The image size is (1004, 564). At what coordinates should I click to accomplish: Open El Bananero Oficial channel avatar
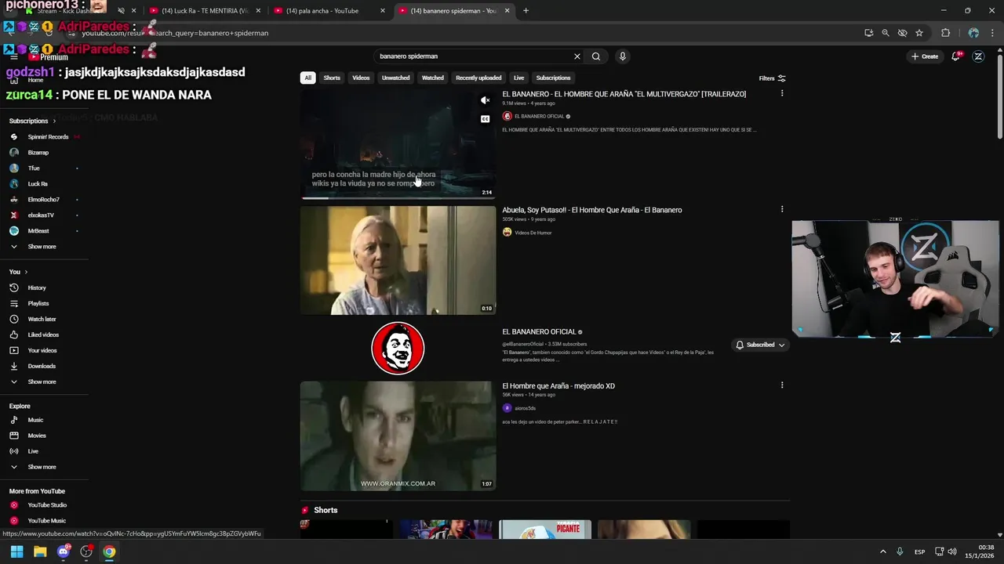pyautogui.click(x=398, y=349)
